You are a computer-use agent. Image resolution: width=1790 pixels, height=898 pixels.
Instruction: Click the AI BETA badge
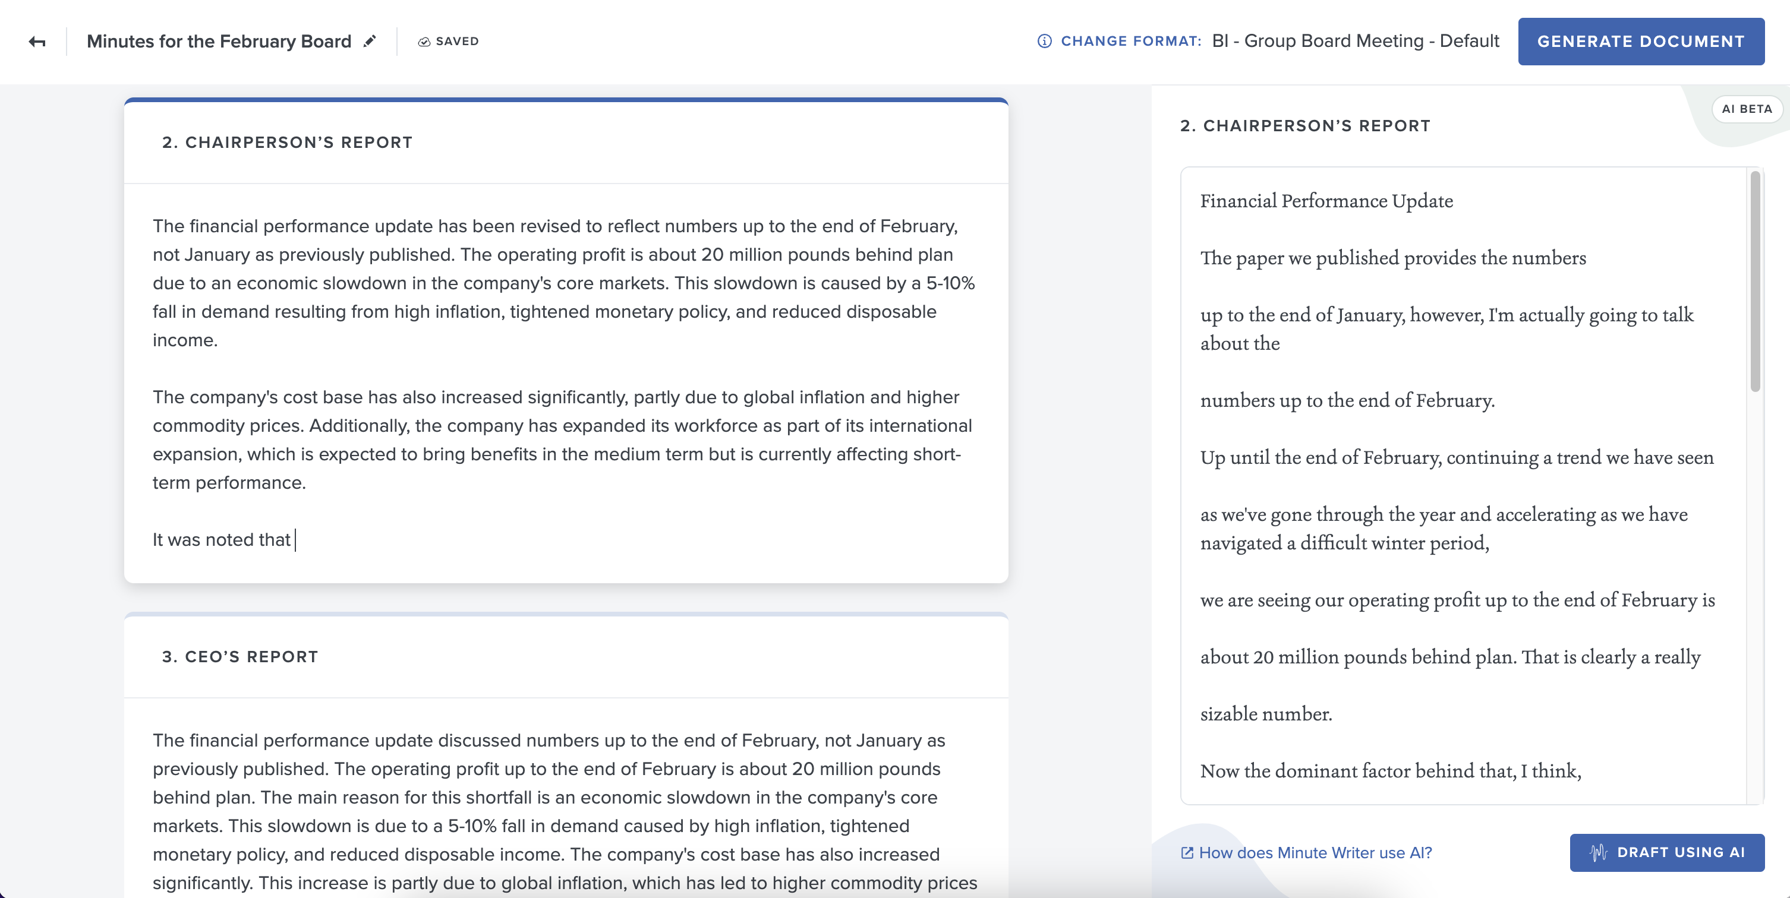click(x=1746, y=109)
